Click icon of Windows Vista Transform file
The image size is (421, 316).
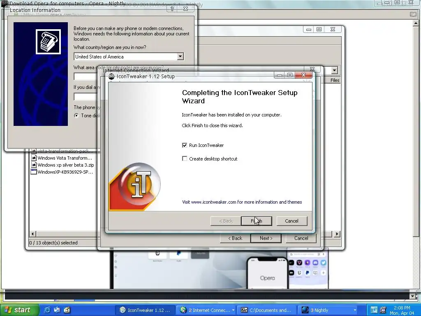34,158
